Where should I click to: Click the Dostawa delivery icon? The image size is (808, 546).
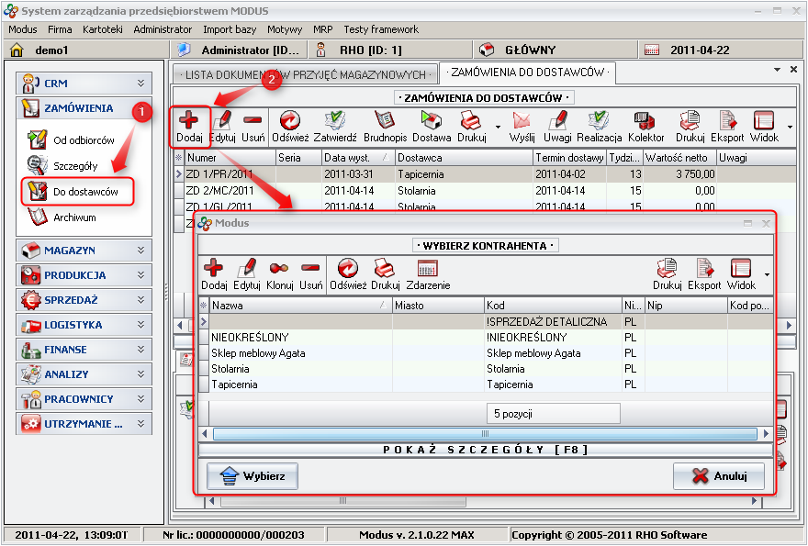click(x=431, y=121)
